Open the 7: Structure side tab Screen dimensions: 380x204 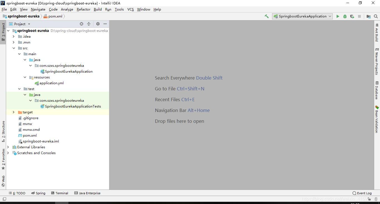[x=3, y=132]
